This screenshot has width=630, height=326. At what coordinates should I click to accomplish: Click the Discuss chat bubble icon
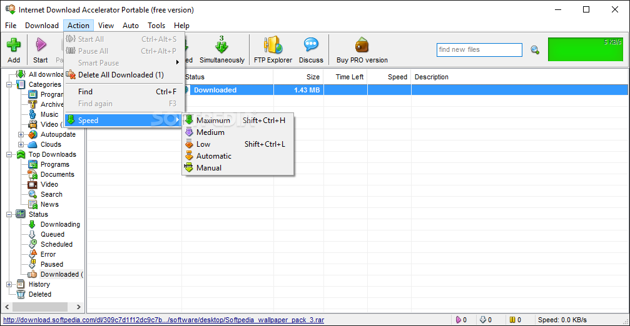(311, 44)
